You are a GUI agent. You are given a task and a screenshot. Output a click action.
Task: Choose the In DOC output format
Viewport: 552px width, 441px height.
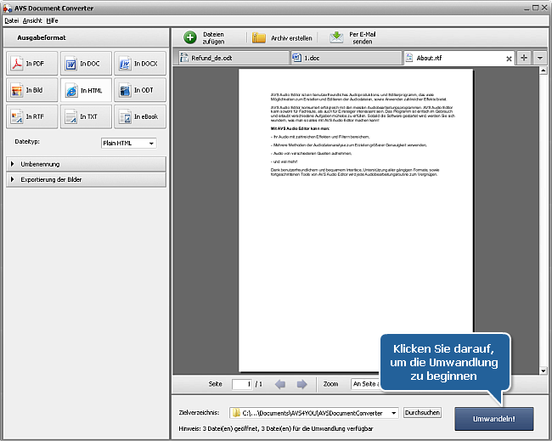coord(86,64)
